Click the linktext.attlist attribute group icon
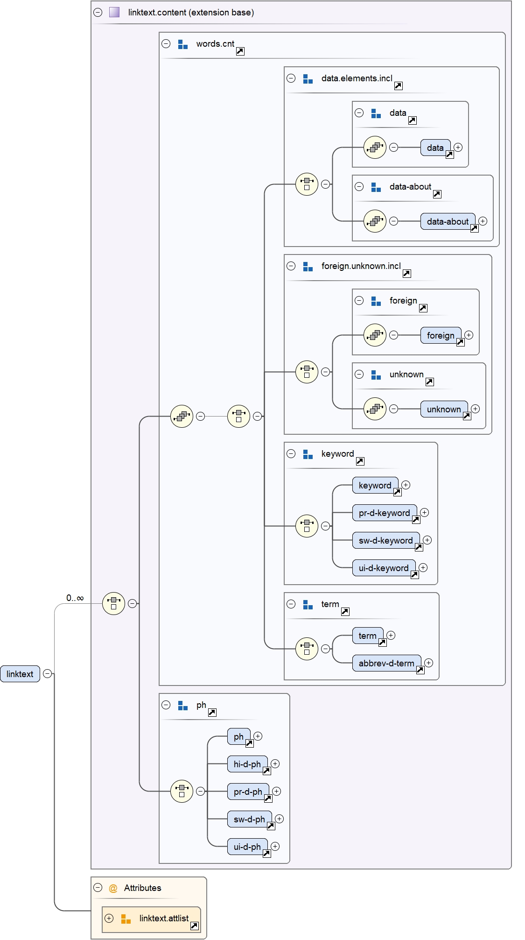The width and height of the screenshot is (525, 940). tap(126, 919)
